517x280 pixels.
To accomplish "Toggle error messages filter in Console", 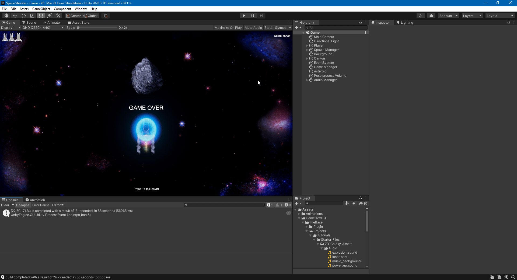I will click(x=288, y=205).
